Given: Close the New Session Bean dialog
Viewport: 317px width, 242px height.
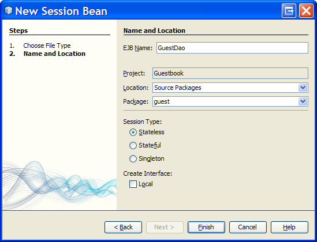Looking at the screenshot, I should coord(306,11).
